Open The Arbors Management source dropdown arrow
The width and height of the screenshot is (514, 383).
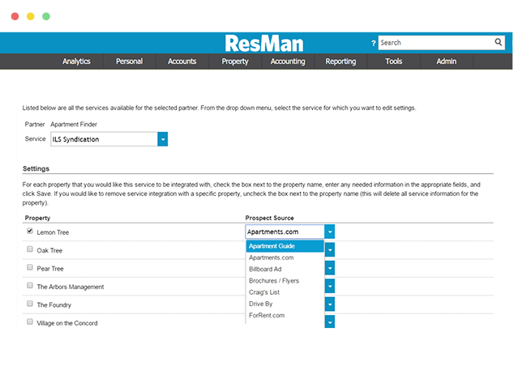(x=330, y=286)
